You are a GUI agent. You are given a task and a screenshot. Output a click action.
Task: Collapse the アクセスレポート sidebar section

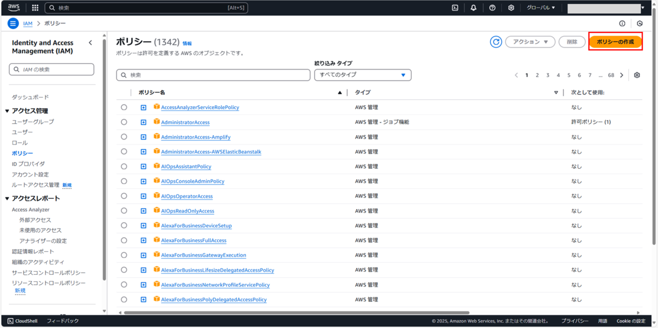[x=7, y=199]
